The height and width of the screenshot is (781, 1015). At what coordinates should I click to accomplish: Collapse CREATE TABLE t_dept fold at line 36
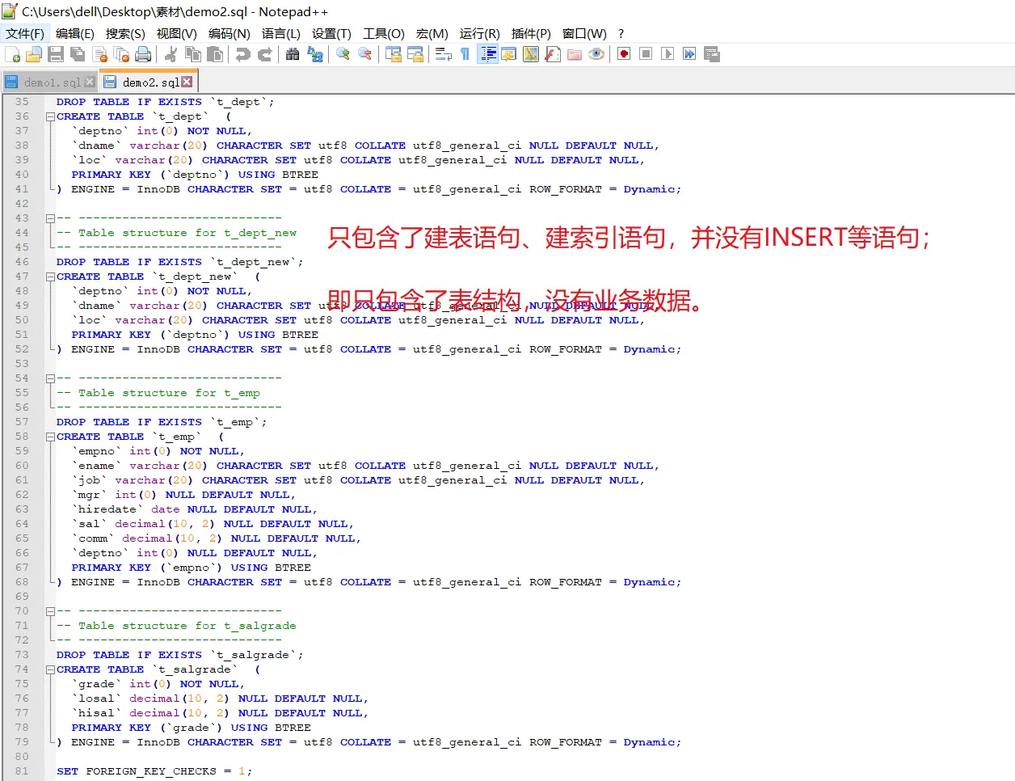click(50, 116)
